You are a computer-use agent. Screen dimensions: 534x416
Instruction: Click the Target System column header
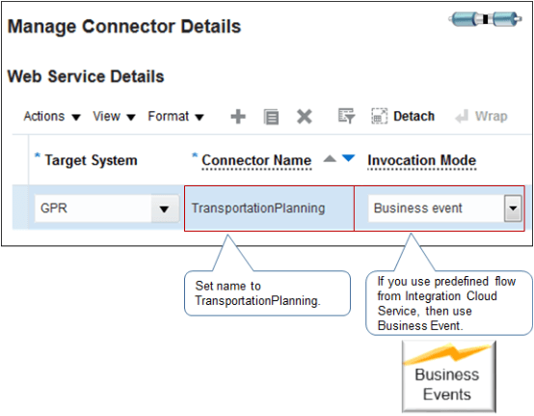[x=91, y=160]
